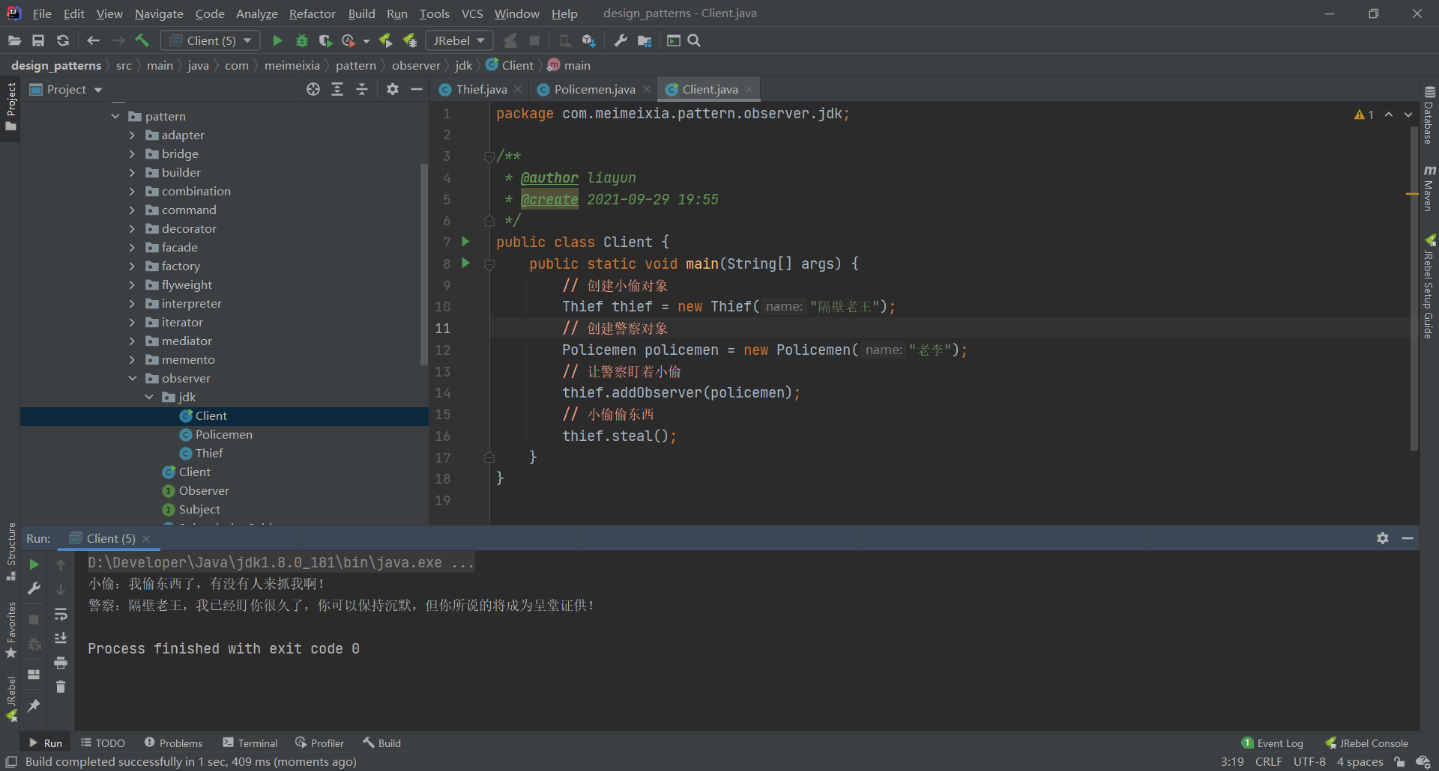Hide the Project panel with minus icon

pos(417,89)
